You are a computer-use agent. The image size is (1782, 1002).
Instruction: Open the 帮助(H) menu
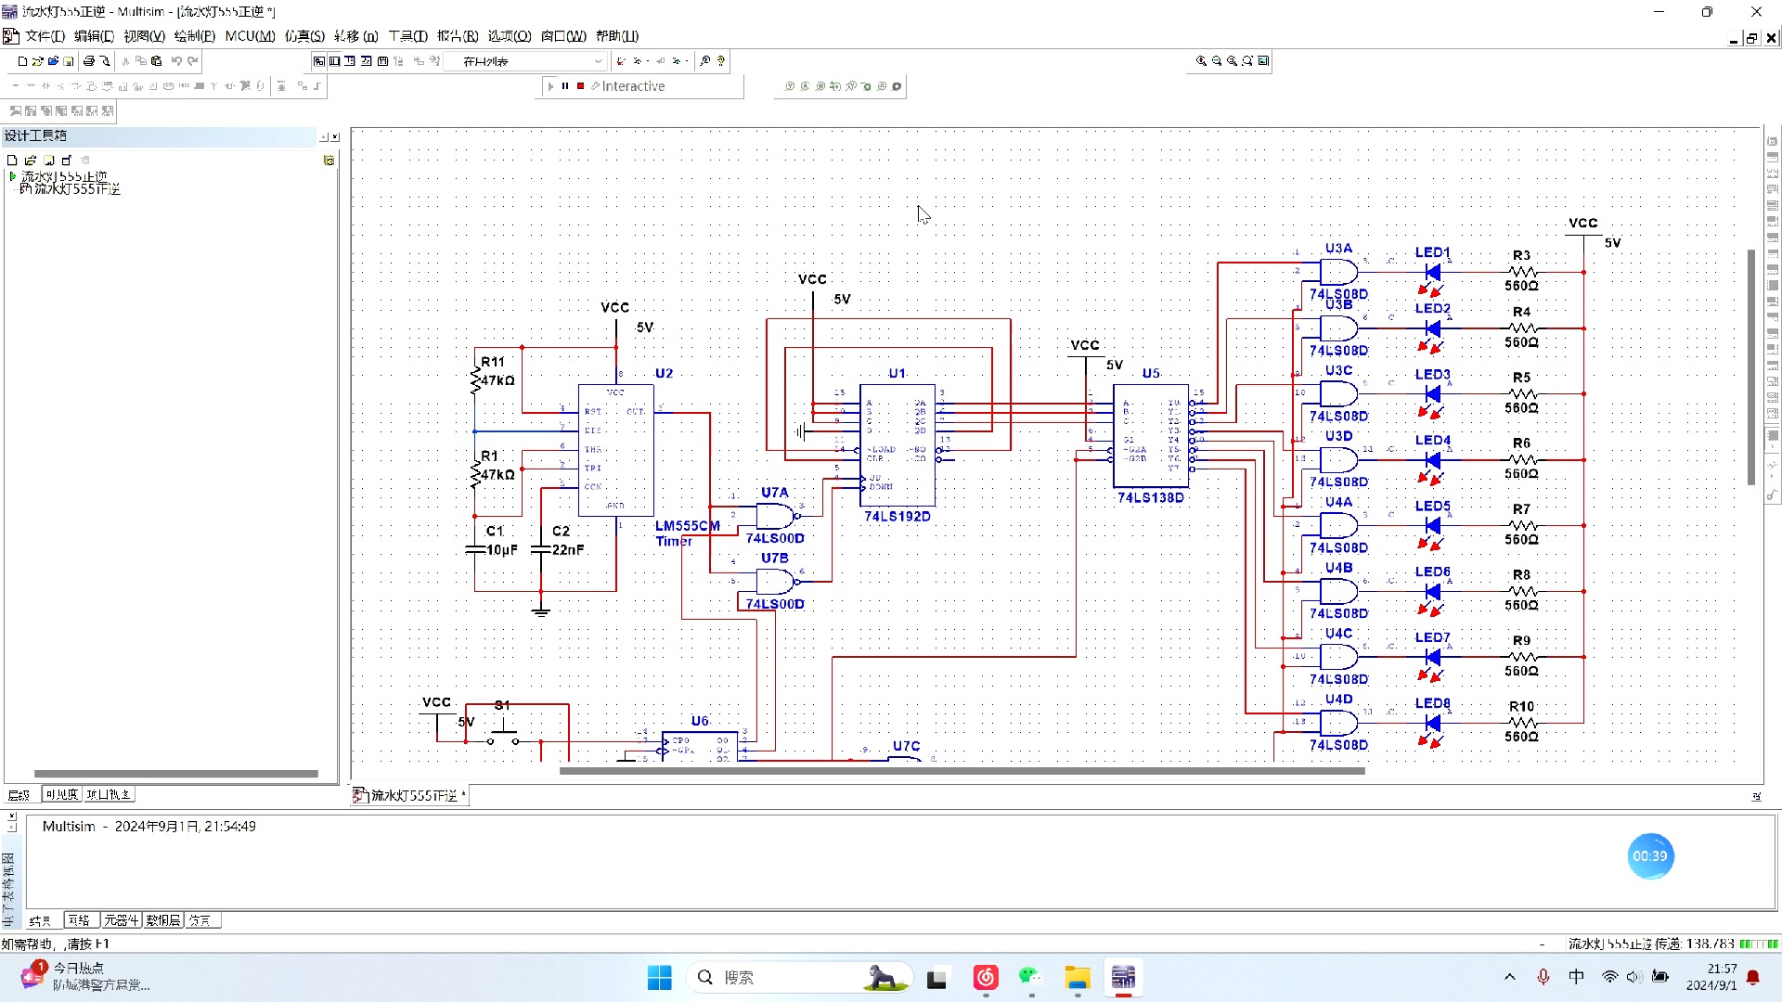(x=617, y=36)
